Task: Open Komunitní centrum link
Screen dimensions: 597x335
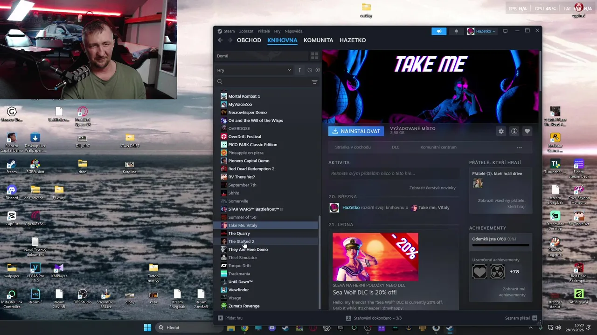Action: point(438,147)
